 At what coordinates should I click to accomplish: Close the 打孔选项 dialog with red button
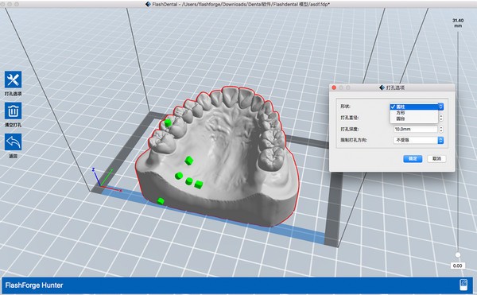[334, 87]
